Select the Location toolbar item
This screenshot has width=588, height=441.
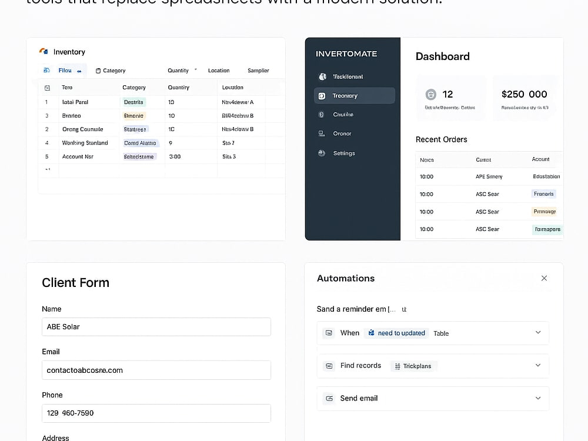(219, 71)
